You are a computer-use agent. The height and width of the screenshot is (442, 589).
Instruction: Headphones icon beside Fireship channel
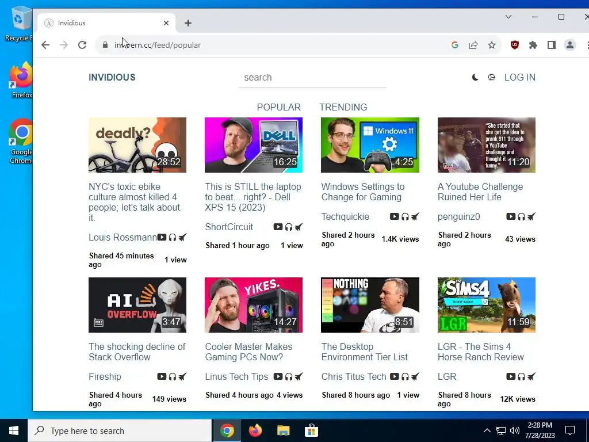point(173,376)
